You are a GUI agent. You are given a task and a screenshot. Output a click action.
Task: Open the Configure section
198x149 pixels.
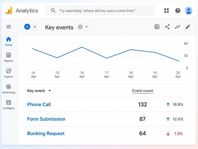click(x=9, y=105)
